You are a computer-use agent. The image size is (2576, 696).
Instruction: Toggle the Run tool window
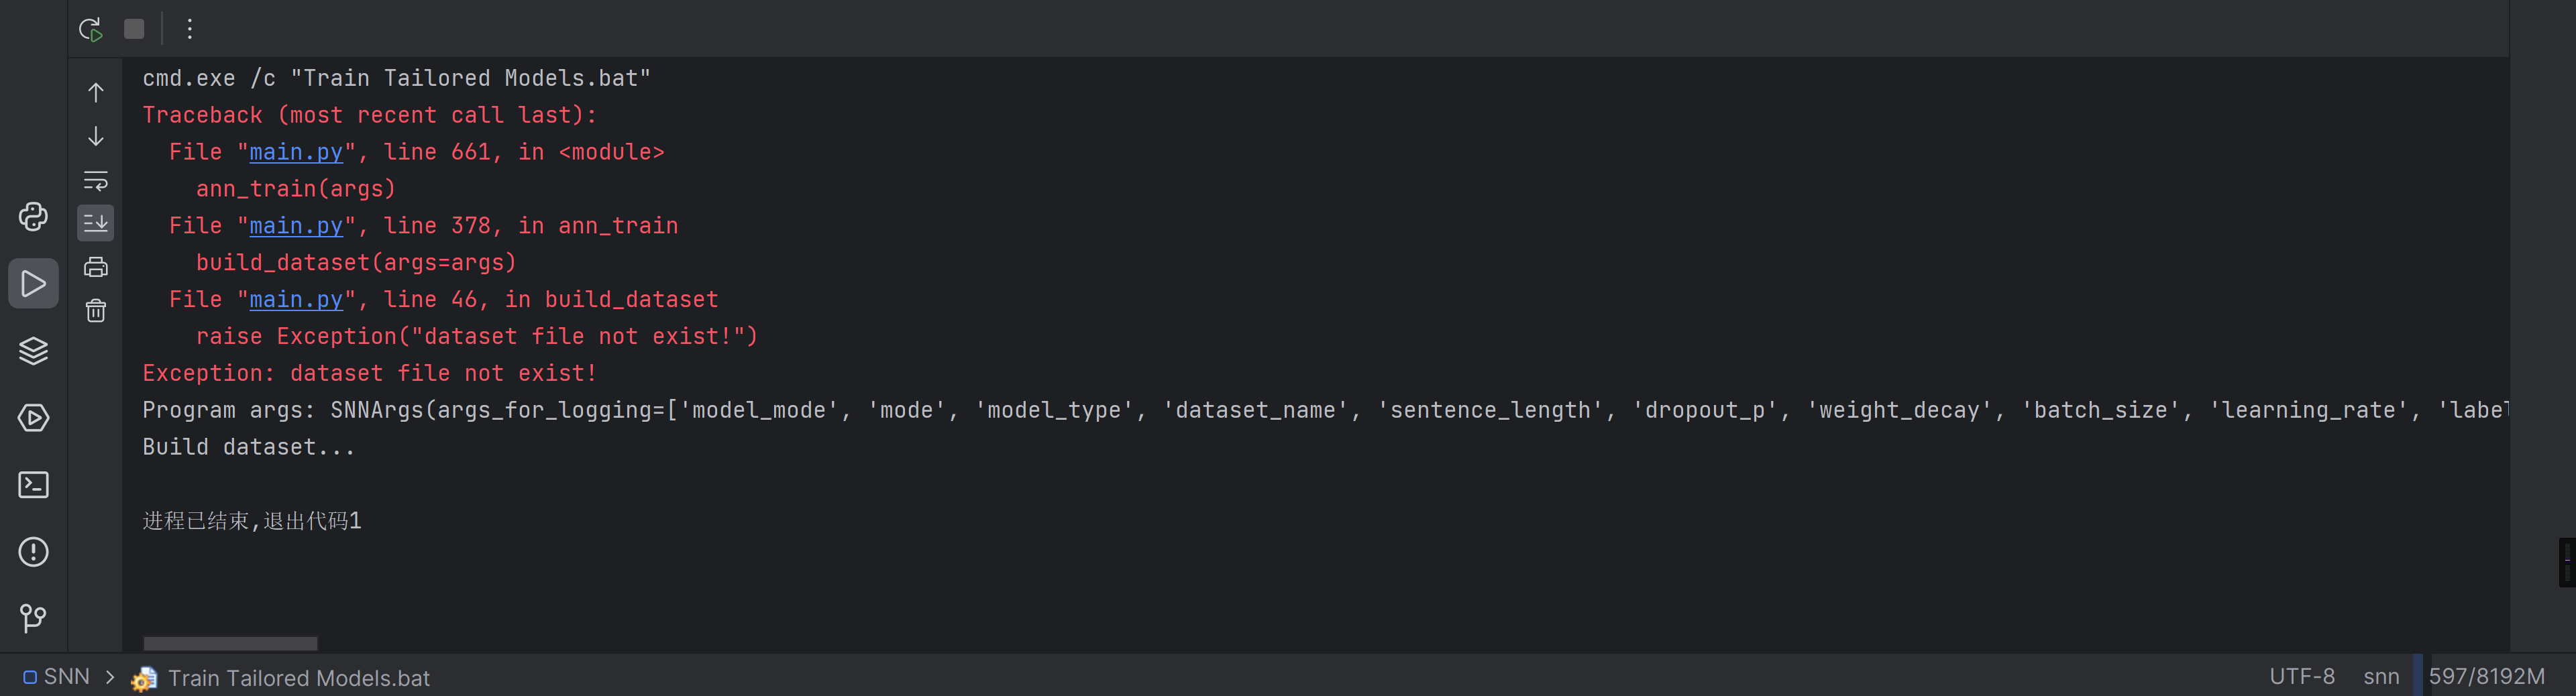tap(33, 284)
